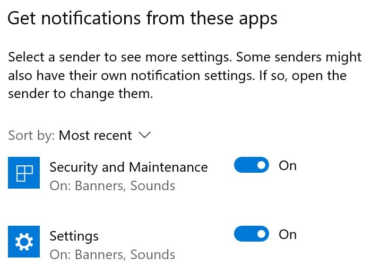380x275 pixels.
Task: Click the Security and Maintenance app icon
Action: (25, 172)
